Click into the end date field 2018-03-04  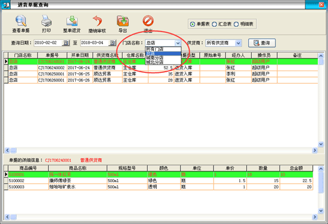pyautogui.click(x=95, y=43)
